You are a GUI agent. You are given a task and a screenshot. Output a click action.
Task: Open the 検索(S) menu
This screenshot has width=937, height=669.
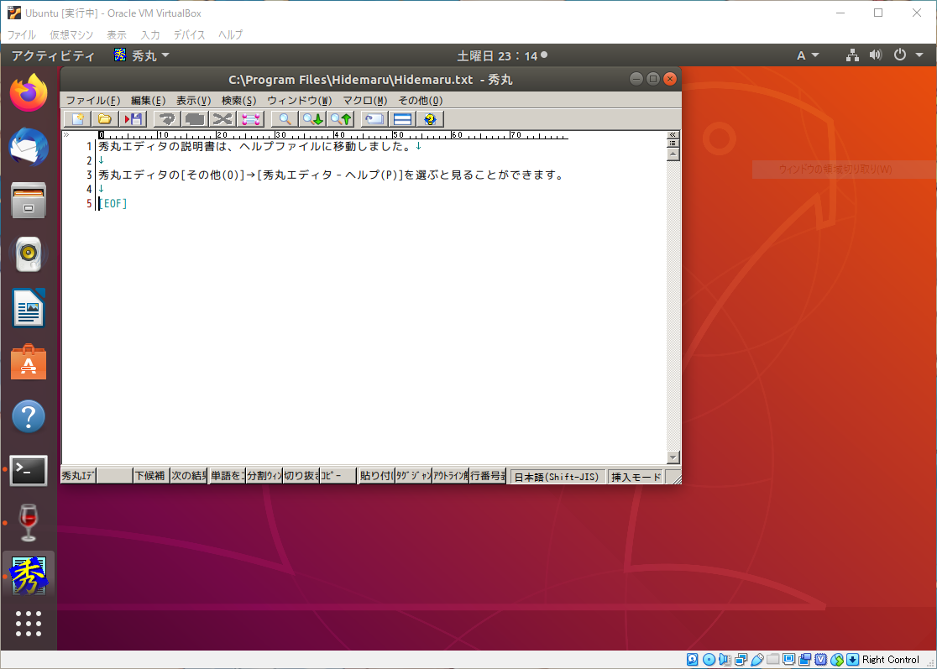click(239, 101)
